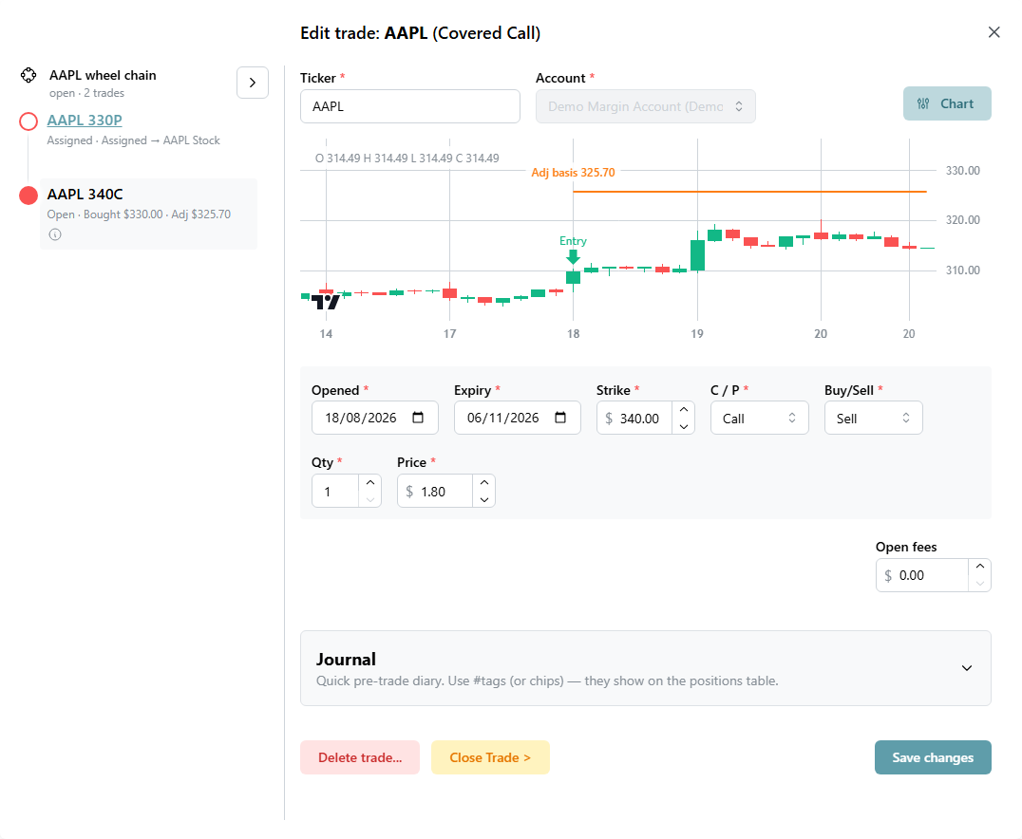The height and width of the screenshot is (839, 1022).
Task: Focus the Open fees input
Action: coord(921,575)
